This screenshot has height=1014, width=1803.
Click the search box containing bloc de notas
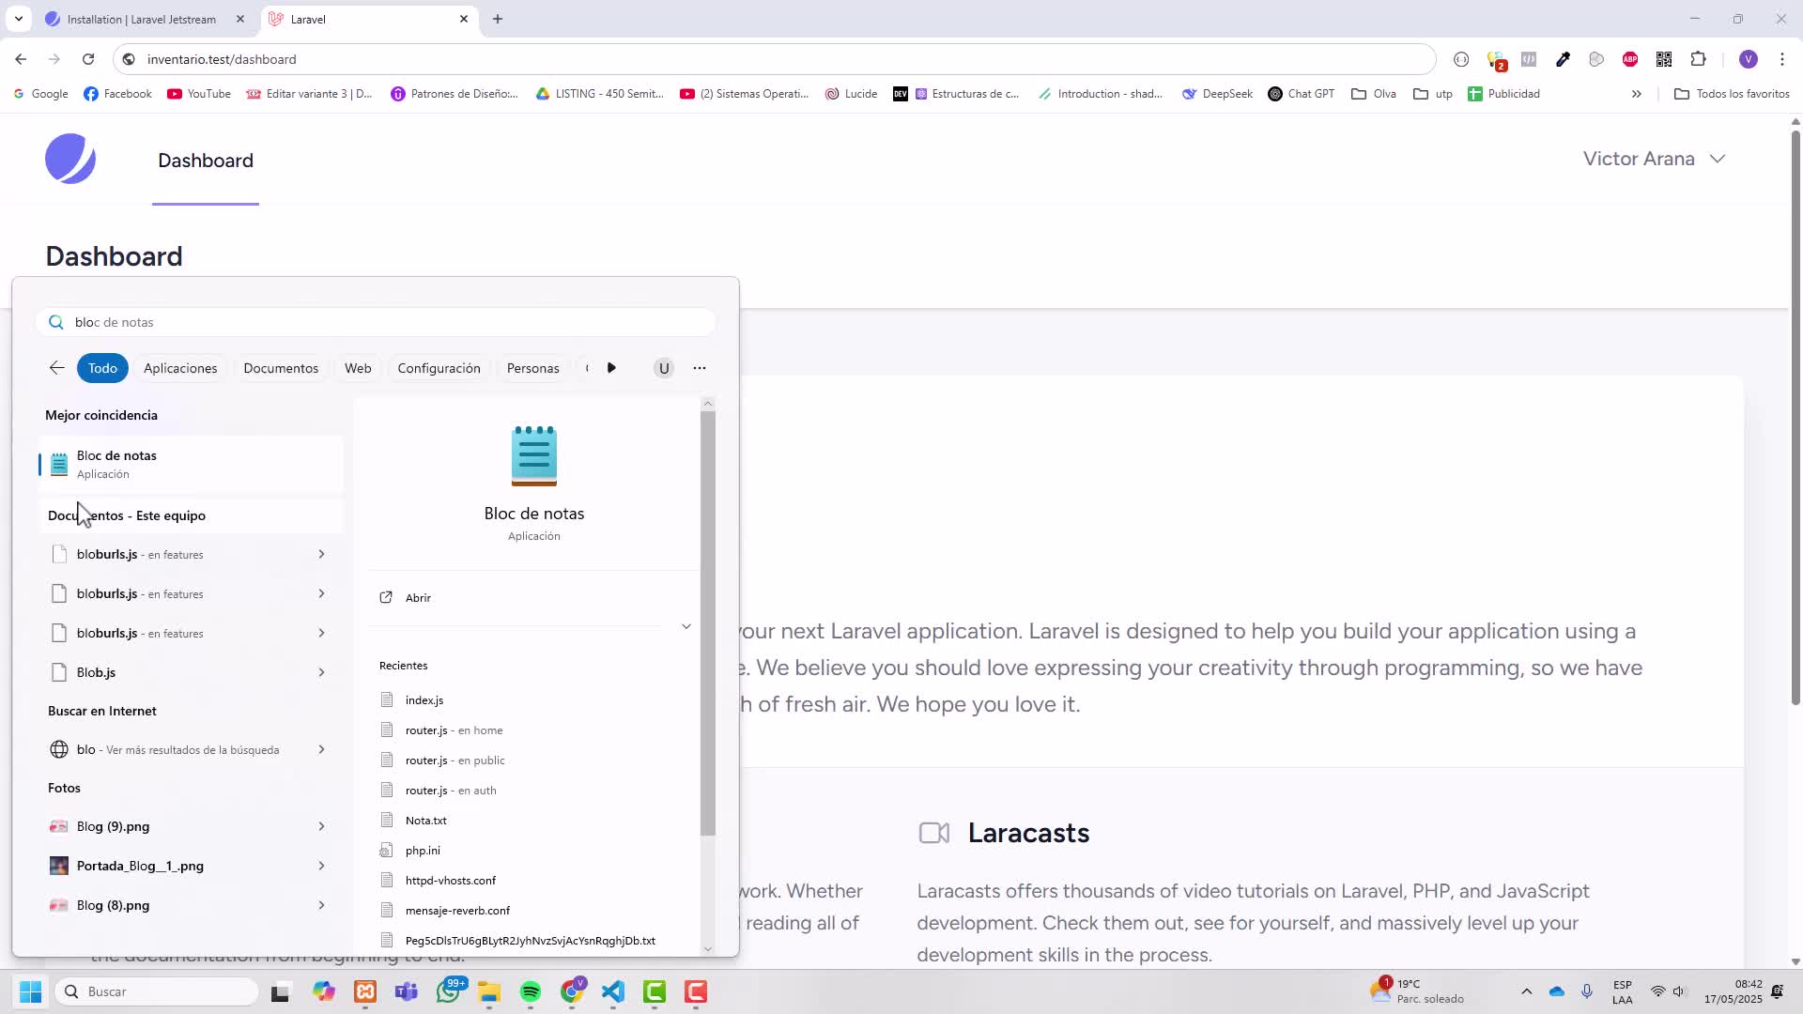tap(376, 322)
